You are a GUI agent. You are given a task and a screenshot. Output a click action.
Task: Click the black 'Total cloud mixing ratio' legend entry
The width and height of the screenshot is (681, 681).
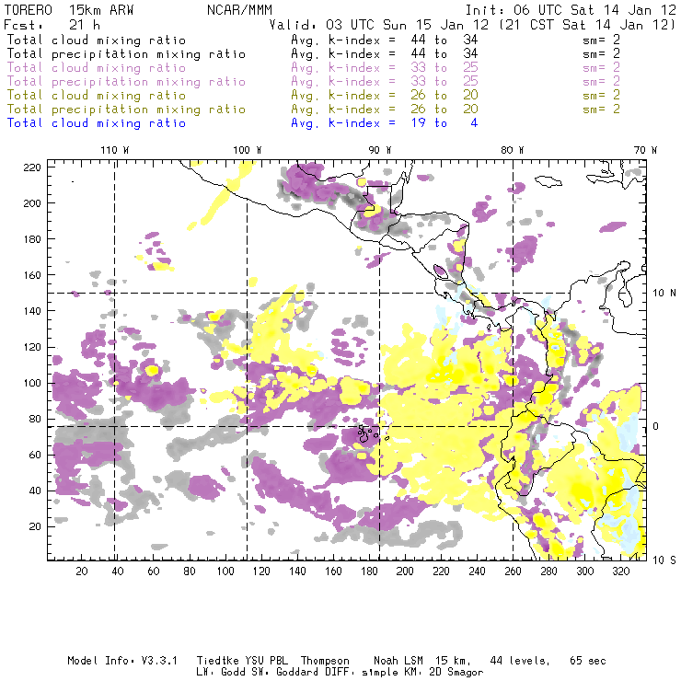[x=97, y=40]
